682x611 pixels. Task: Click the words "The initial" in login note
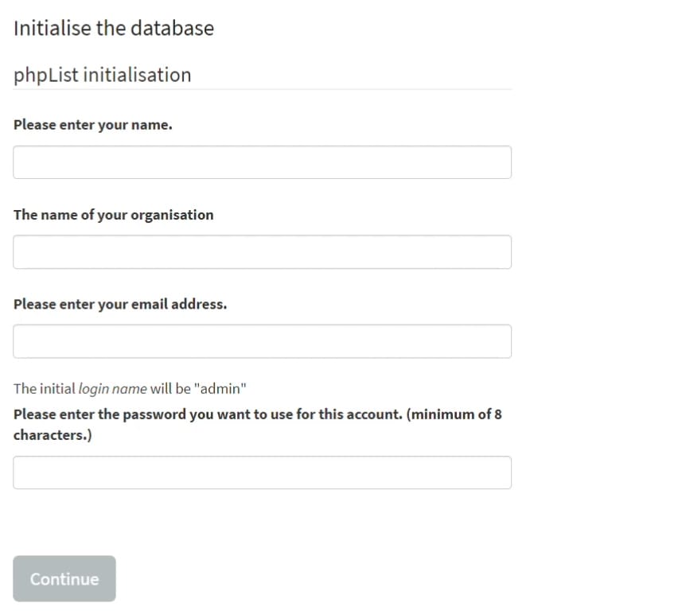(45, 389)
